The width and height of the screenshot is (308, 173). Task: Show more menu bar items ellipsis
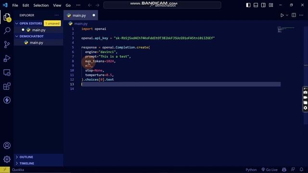click(78, 5)
